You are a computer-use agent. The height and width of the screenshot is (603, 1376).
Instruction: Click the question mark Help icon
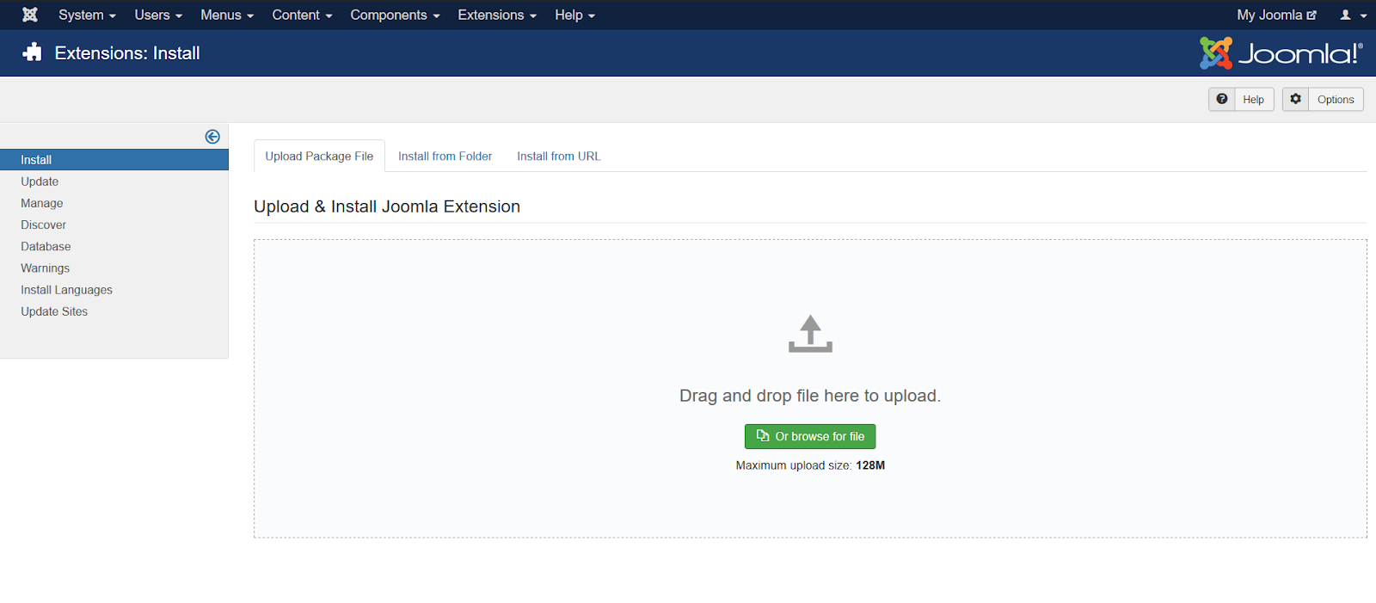pos(1221,99)
